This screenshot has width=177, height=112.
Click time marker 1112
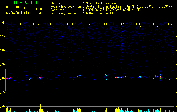[x=36, y=24]
